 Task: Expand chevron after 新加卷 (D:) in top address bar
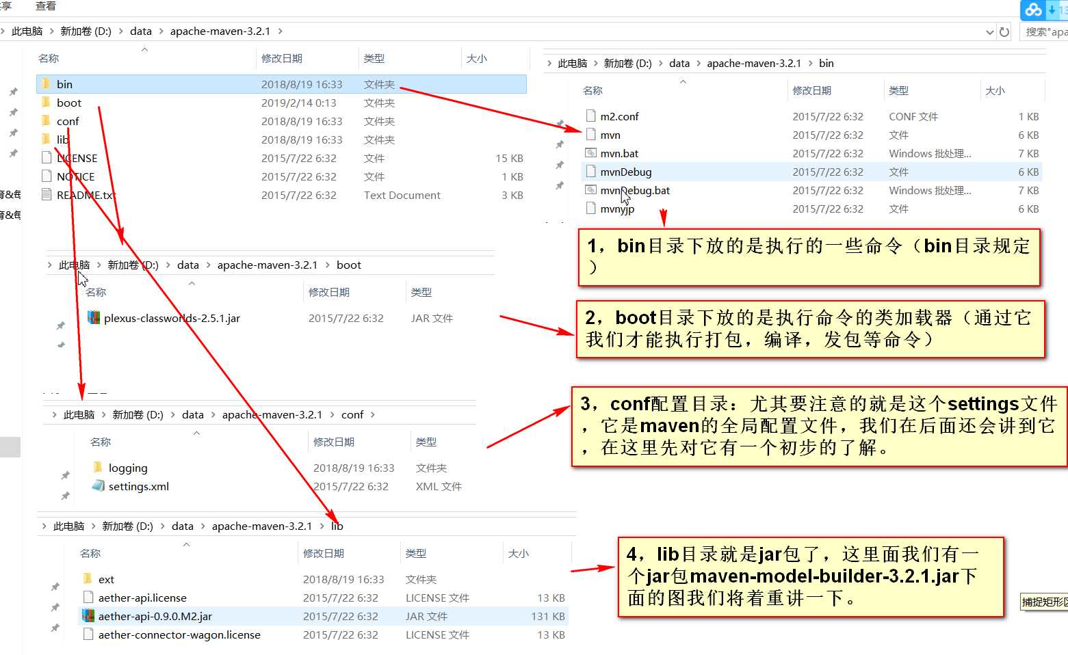point(120,31)
